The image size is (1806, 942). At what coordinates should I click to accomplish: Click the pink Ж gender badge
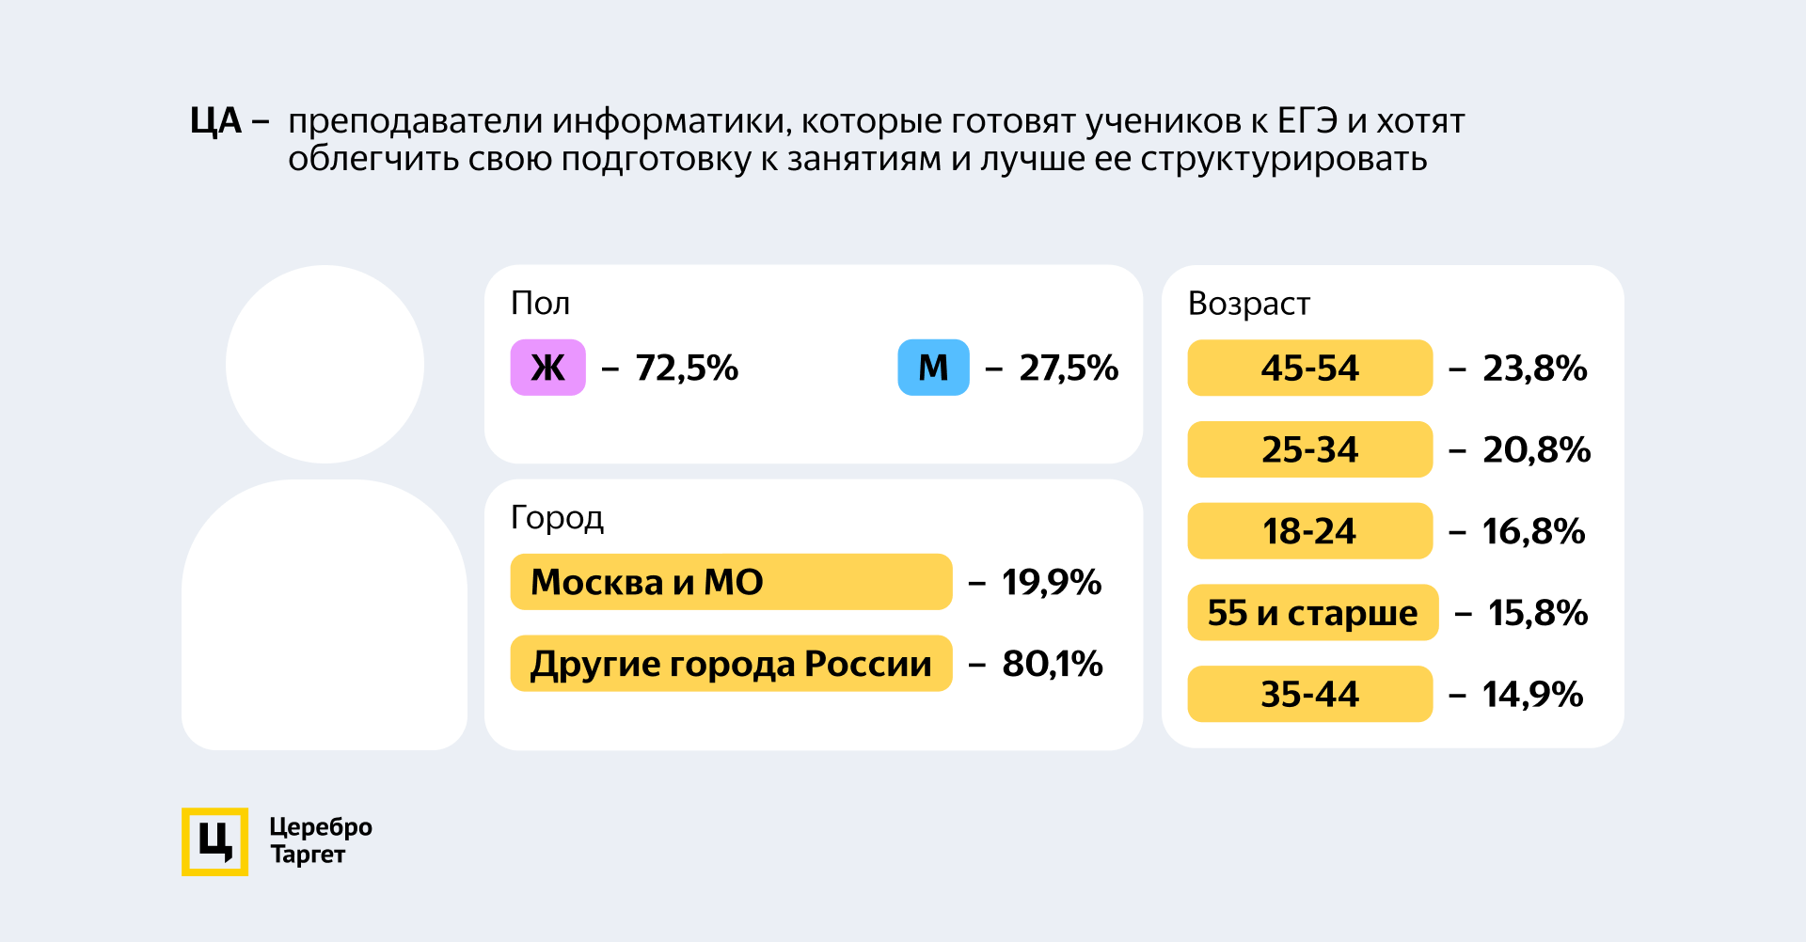click(x=547, y=368)
